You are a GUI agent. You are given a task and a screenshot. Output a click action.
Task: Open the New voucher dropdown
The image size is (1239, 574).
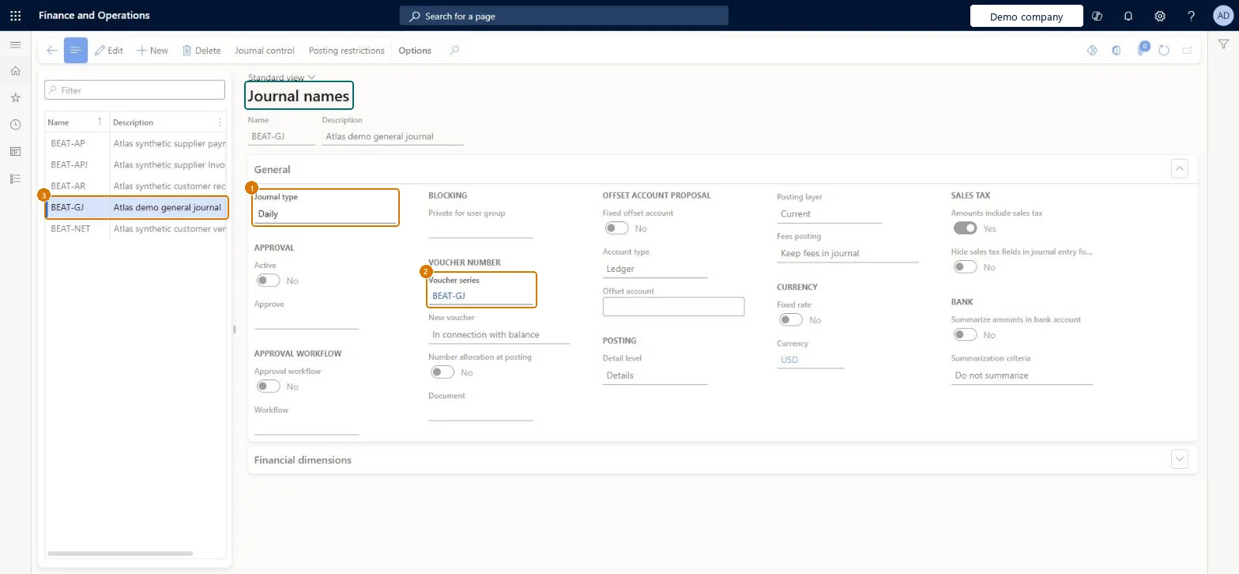pyautogui.click(x=499, y=334)
